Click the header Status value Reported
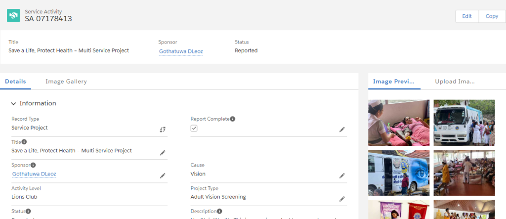The image size is (506, 219). pos(246,50)
